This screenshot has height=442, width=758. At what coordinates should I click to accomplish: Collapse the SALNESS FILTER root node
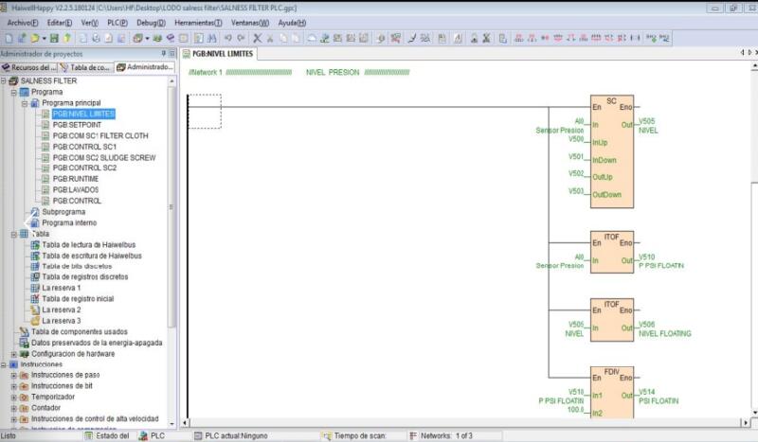(4, 81)
